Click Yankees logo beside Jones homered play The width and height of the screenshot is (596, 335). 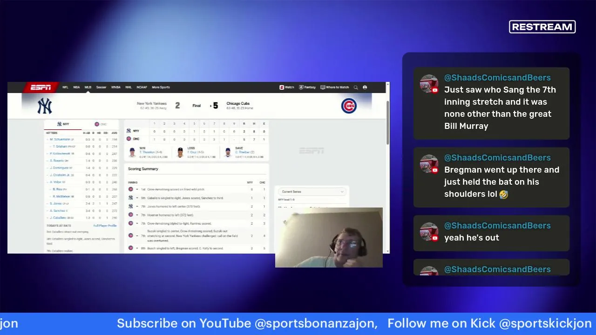130,207
